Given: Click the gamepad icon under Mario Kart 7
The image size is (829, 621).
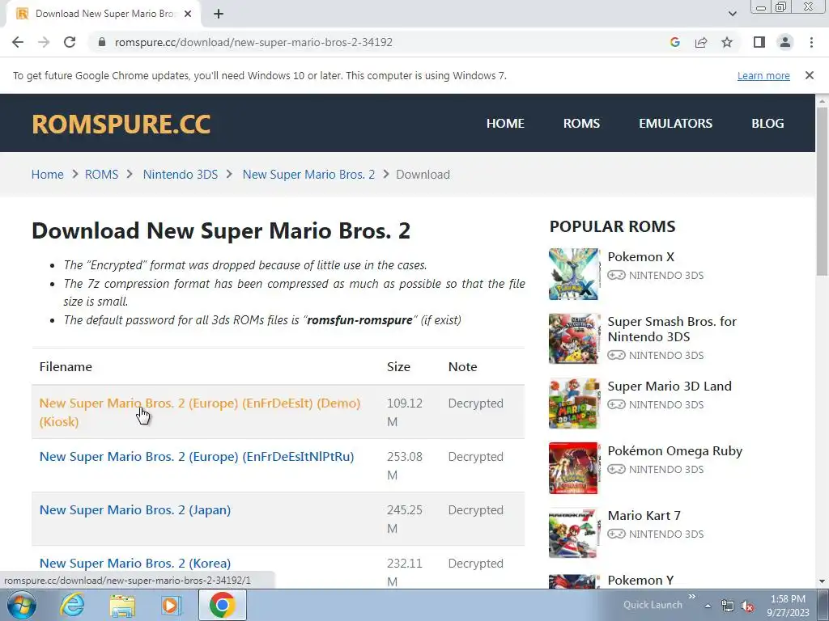Looking at the screenshot, I should pyautogui.click(x=616, y=534).
